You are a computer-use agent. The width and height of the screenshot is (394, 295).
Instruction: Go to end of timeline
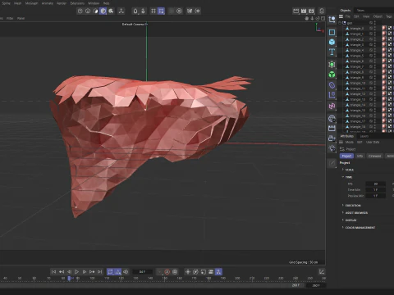(x=99, y=272)
